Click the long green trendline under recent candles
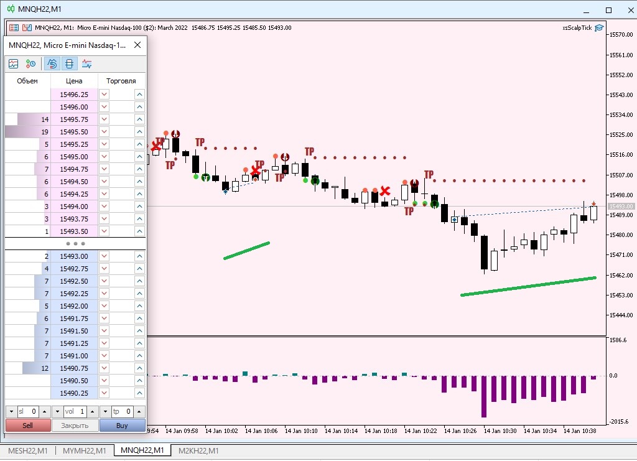This screenshot has height=461, width=637. pos(528,286)
